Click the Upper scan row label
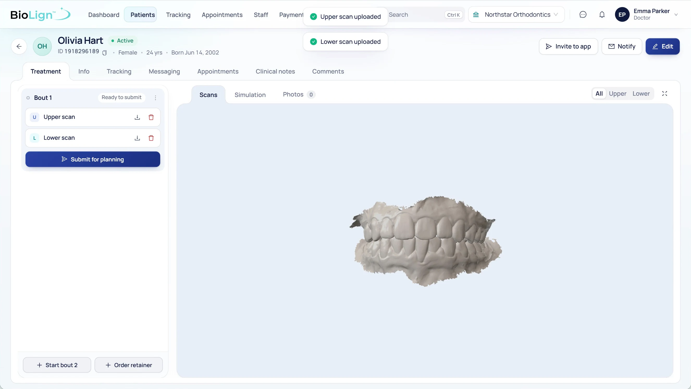The height and width of the screenshot is (389, 691). 59,117
